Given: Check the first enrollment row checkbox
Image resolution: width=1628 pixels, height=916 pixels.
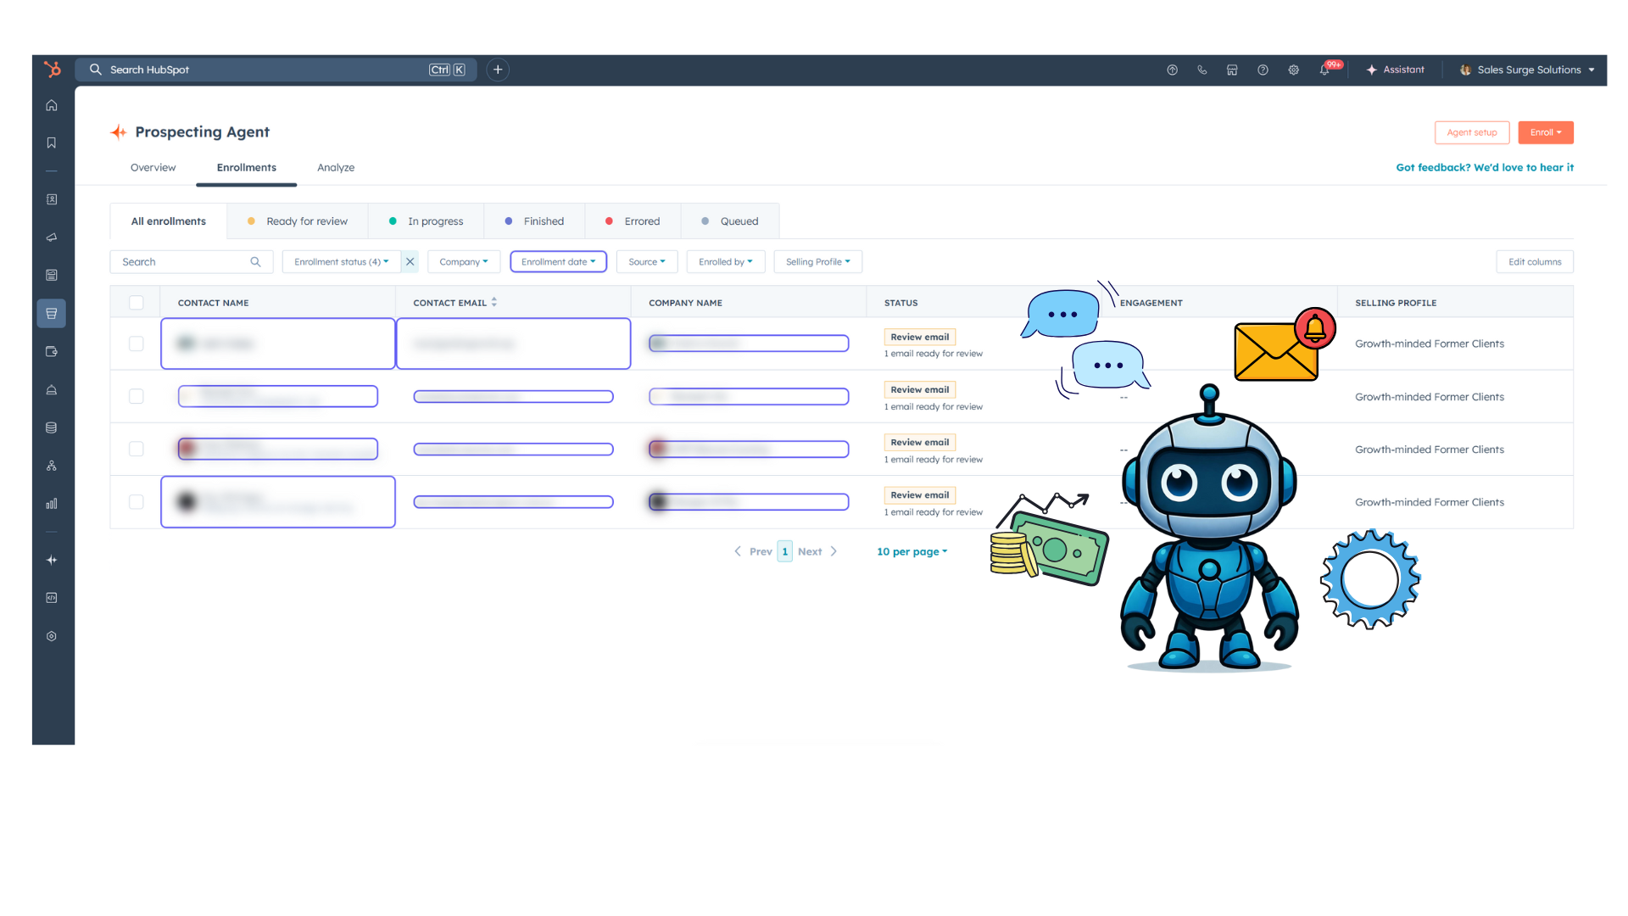Looking at the screenshot, I should pos(137,343).
